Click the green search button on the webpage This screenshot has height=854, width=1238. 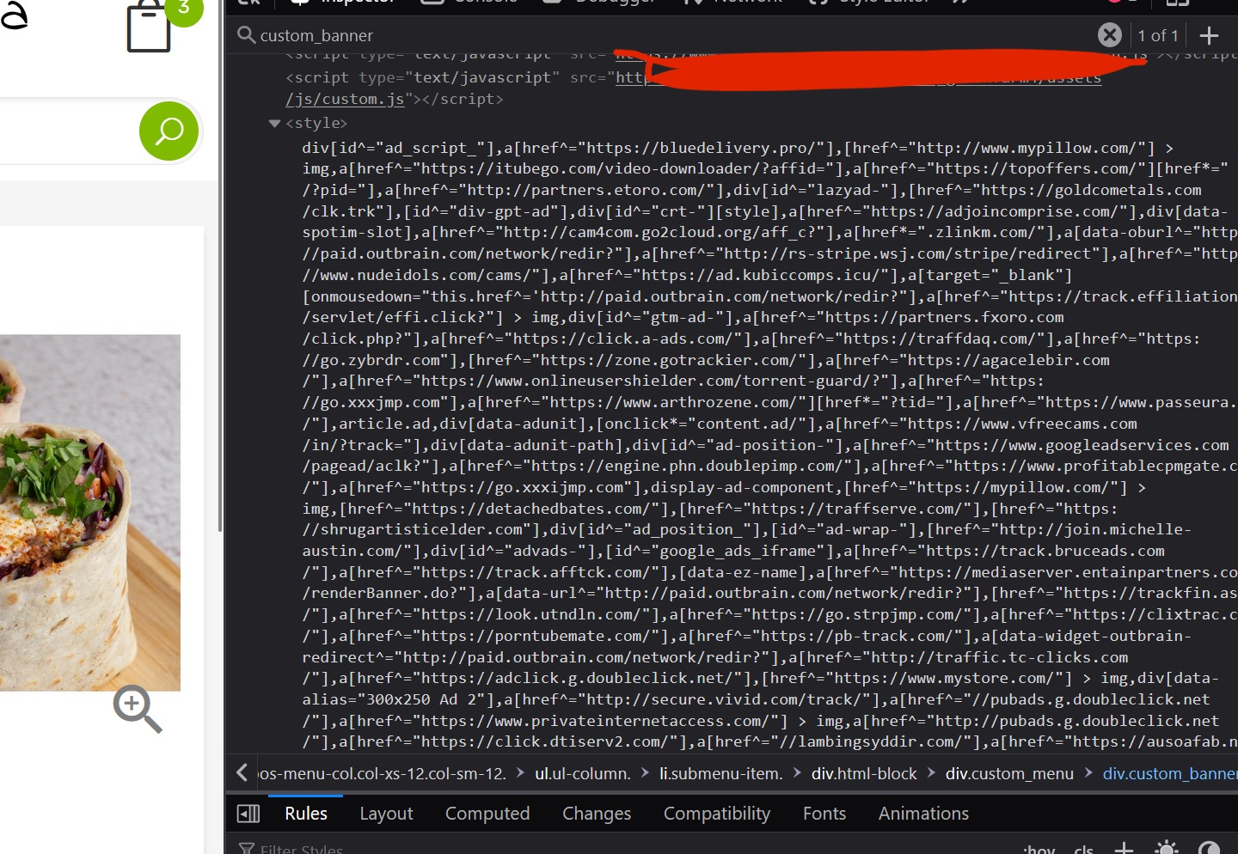[169, 131]
